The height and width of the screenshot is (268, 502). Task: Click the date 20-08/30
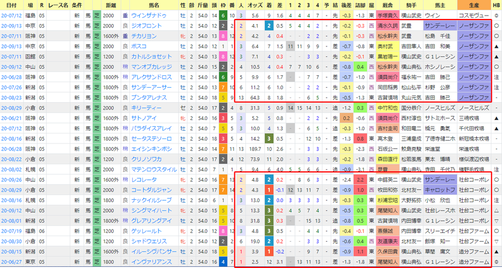[x=11, y=241]
